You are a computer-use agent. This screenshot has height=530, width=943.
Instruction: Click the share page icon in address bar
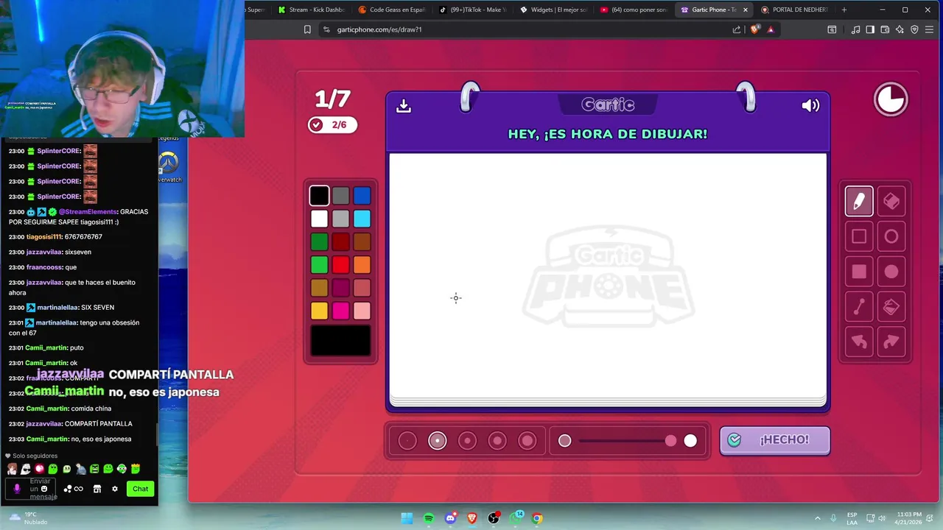pos(737,29)
